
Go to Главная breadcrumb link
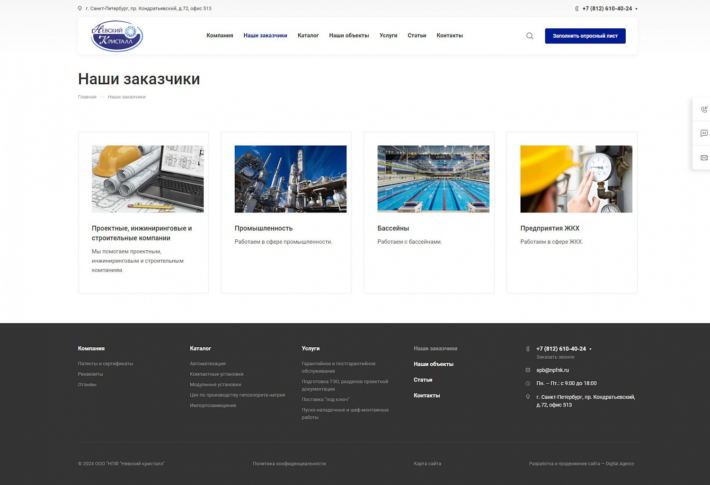(x=87, y=97)
